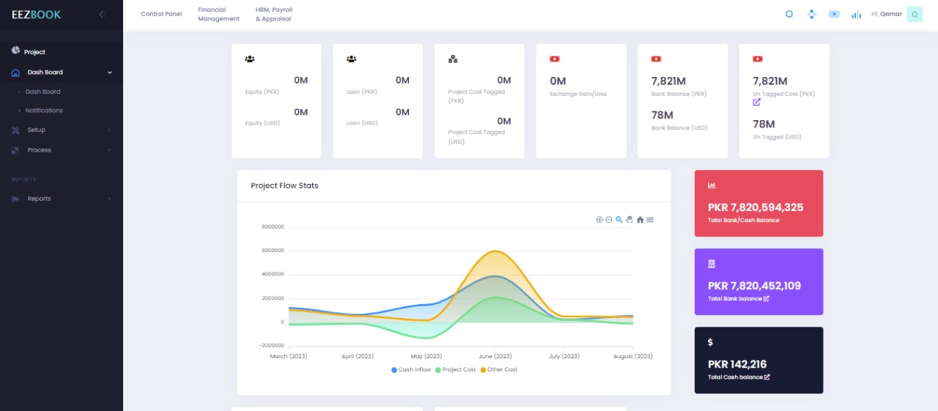
Task: Open the chart hamburger export menu
Action: coord(650,220)
